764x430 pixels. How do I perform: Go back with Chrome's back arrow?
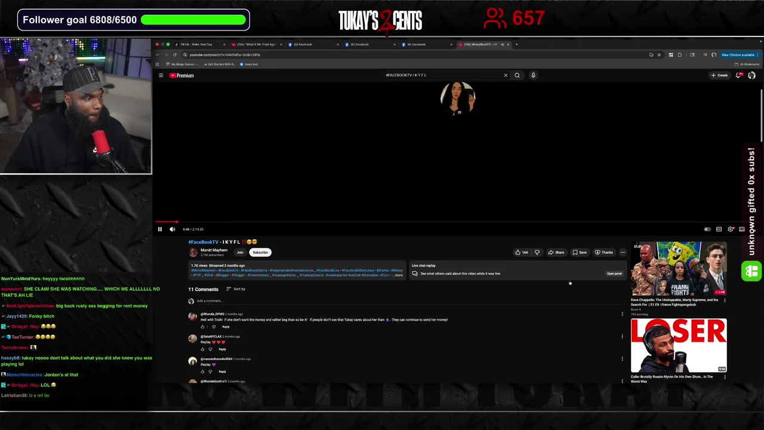coord(158,54)
